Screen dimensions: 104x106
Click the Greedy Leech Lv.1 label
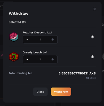(x=35, y=52)
